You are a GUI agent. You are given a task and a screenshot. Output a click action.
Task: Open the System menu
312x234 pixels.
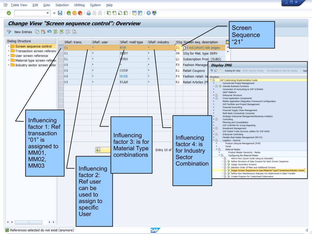pyautogui.click(x=95, y=5)
